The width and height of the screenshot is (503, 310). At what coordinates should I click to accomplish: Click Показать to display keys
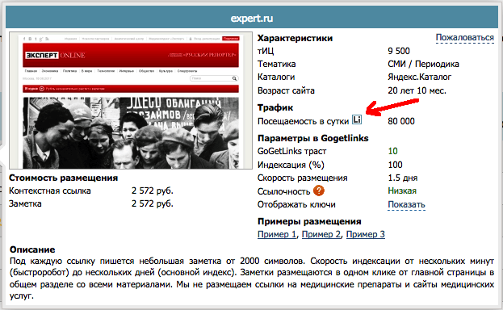pyautogui.click(x=406, y=204)
